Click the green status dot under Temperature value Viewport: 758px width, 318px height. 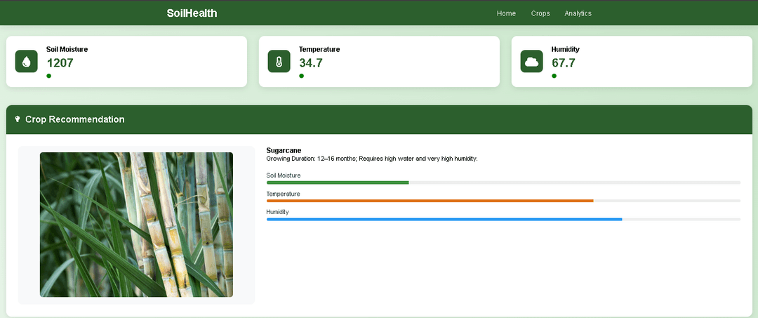301,76
